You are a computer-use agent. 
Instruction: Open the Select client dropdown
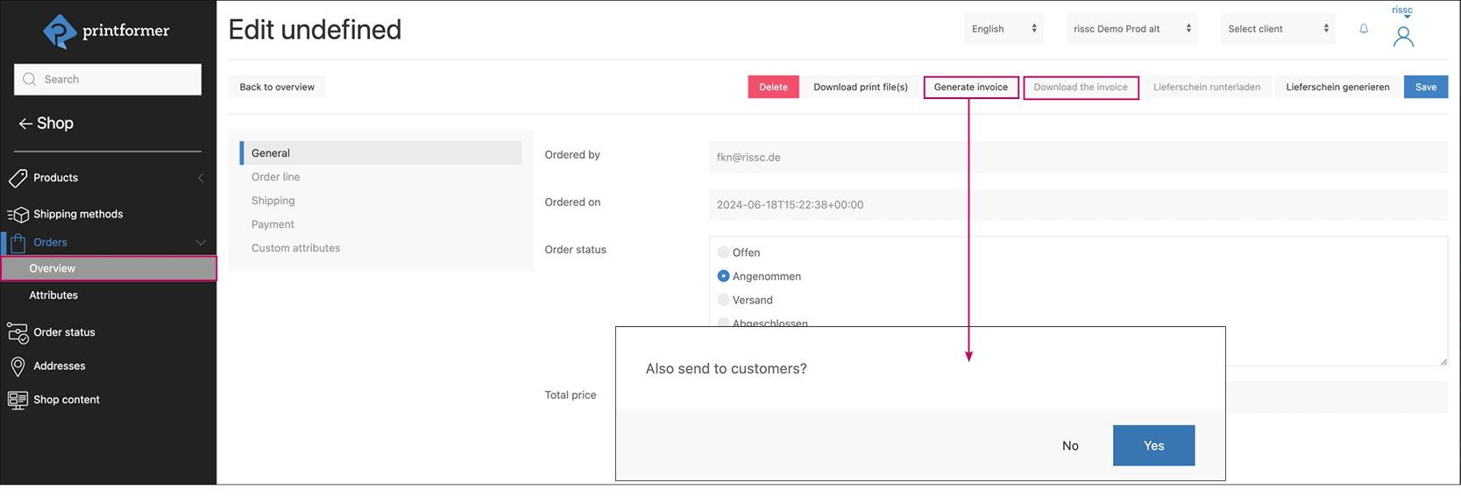click(x=1278, y=29)
